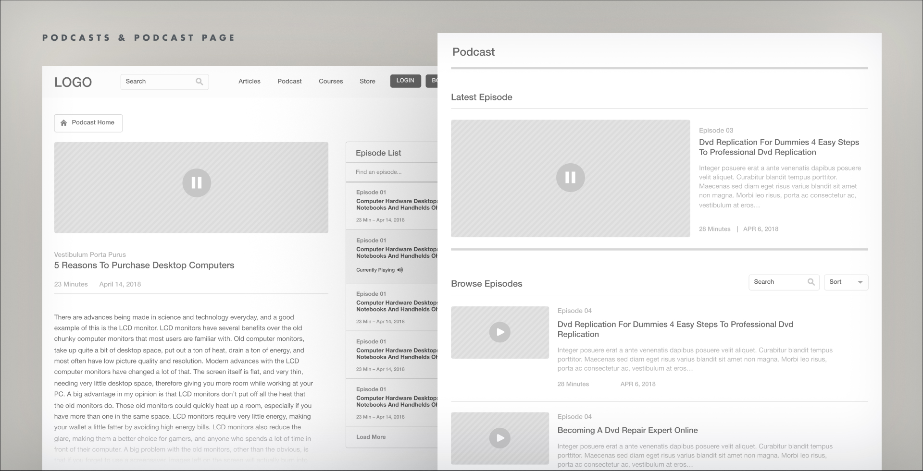
Task: Open the Sort dropdown
Action: [x=846, y=282]
